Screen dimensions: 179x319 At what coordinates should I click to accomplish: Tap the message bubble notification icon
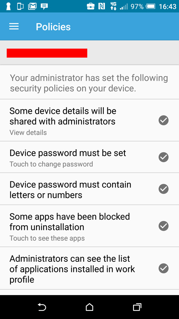[x=44, y=6]
